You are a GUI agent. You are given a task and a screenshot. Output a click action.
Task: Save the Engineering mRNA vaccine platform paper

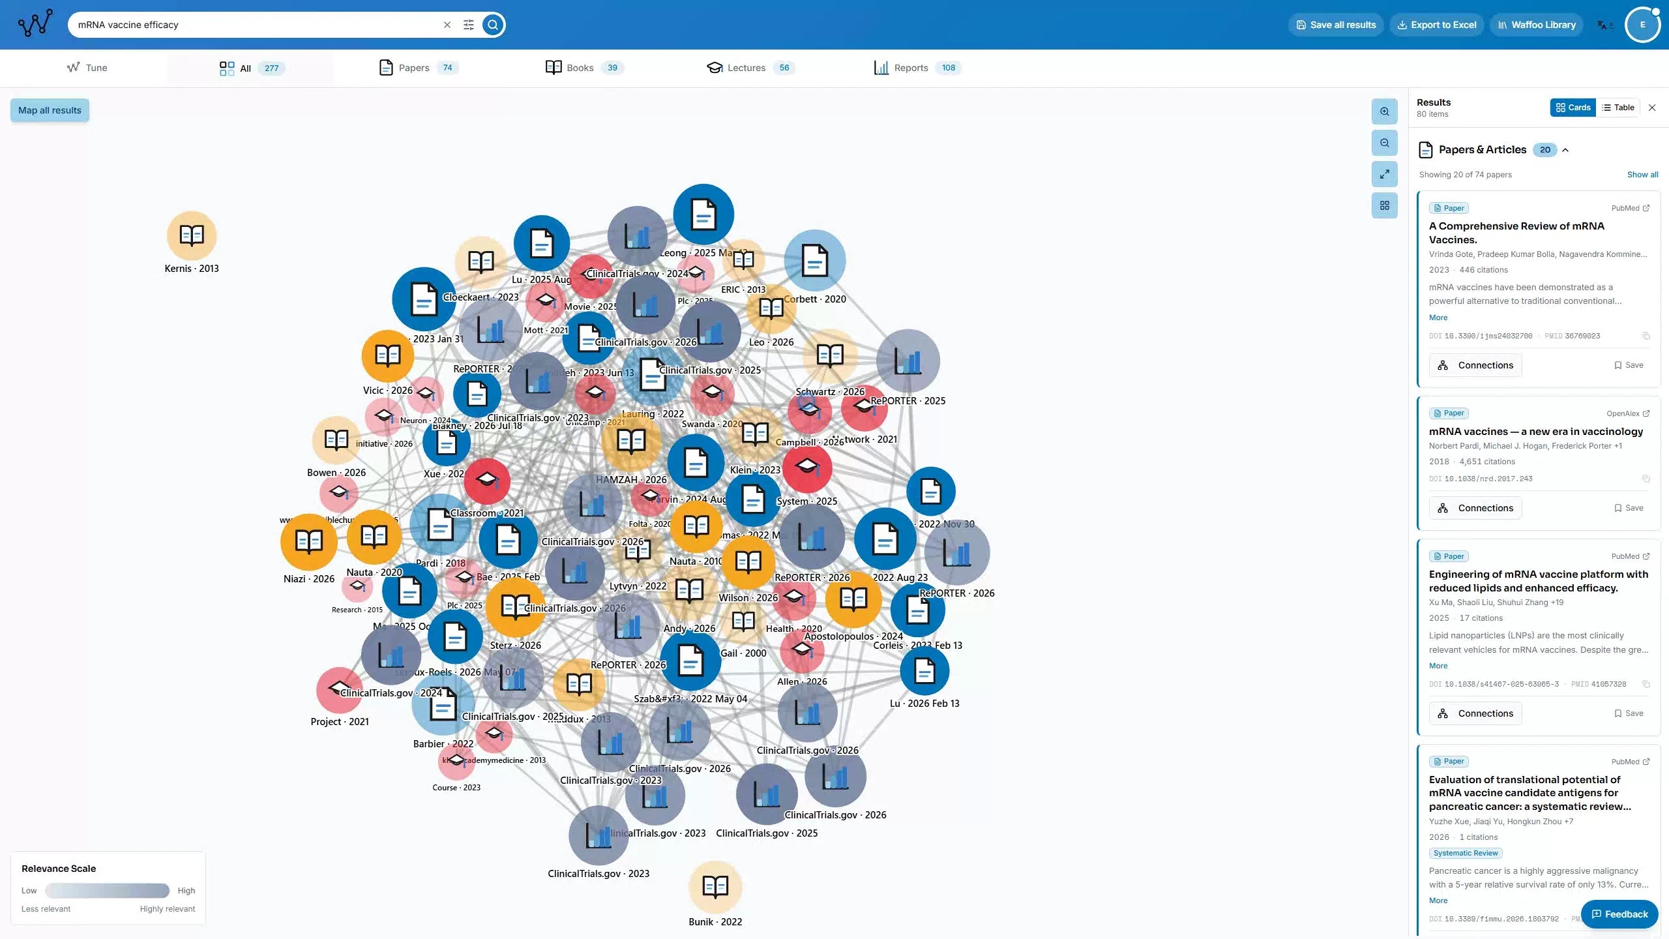[x=1629, y=713]
